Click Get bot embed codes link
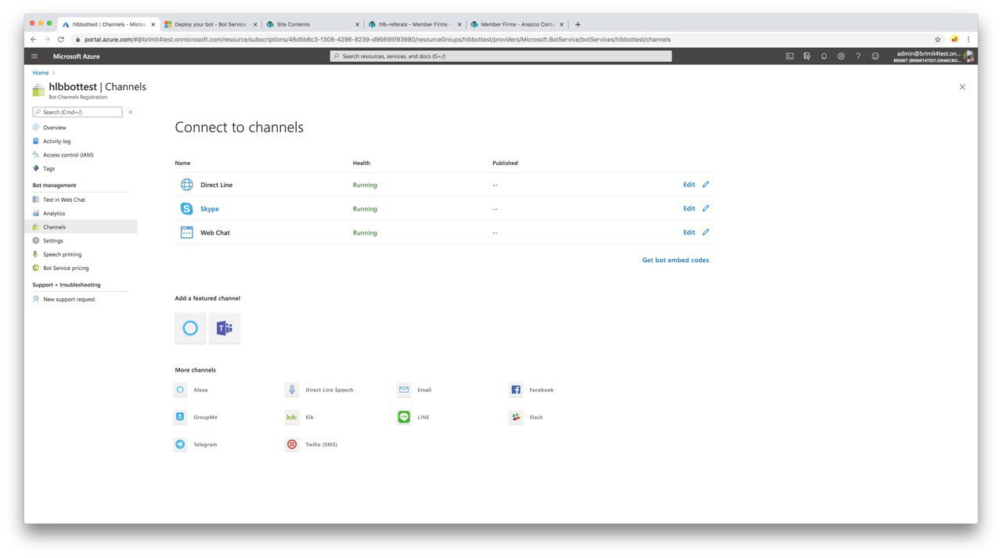Viewport: 1002px width, 558px height. point(676,260)
